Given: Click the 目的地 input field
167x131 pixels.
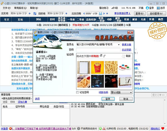Looking at the screenshot, I should [x=56, y=13].
